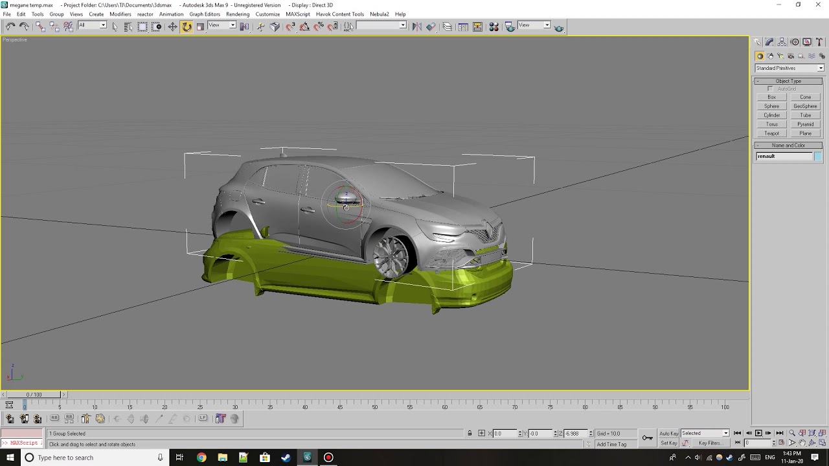Collapse the Object Type rollout
This screenshot has height=466, width=829.
coord(788,81)
